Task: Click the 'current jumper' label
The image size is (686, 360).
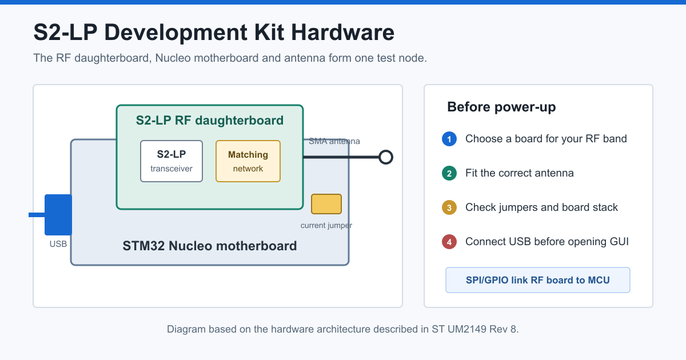Action: [x=326, y=225]
